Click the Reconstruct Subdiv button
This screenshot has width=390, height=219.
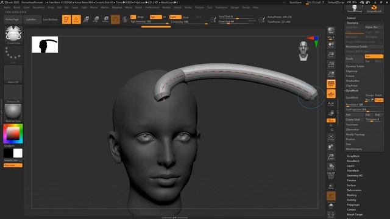pos(364,47)
